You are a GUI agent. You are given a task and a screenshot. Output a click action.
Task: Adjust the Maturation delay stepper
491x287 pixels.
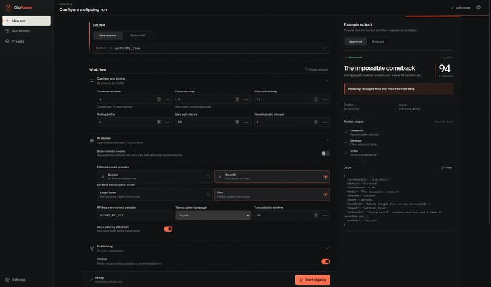point(316,100)
